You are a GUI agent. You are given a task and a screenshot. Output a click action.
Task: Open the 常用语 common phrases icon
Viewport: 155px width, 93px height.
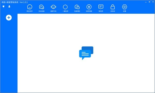[101, 7]
